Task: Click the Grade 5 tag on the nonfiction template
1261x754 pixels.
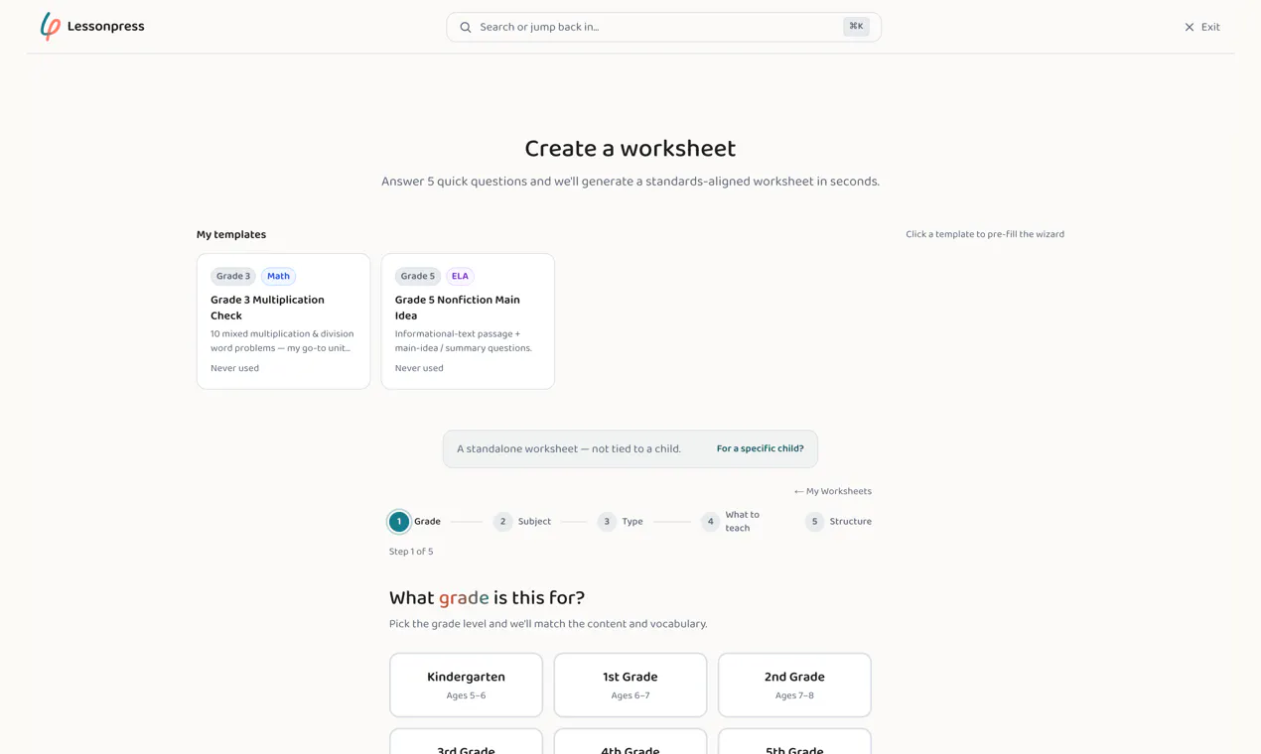Action: pyautogui.click(x=418, y=277)
